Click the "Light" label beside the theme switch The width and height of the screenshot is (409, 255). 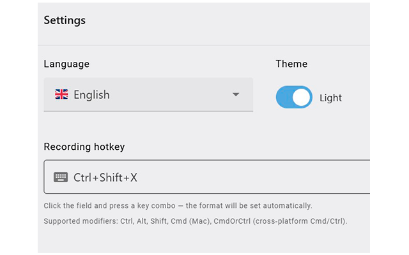(x=330, y=98)
